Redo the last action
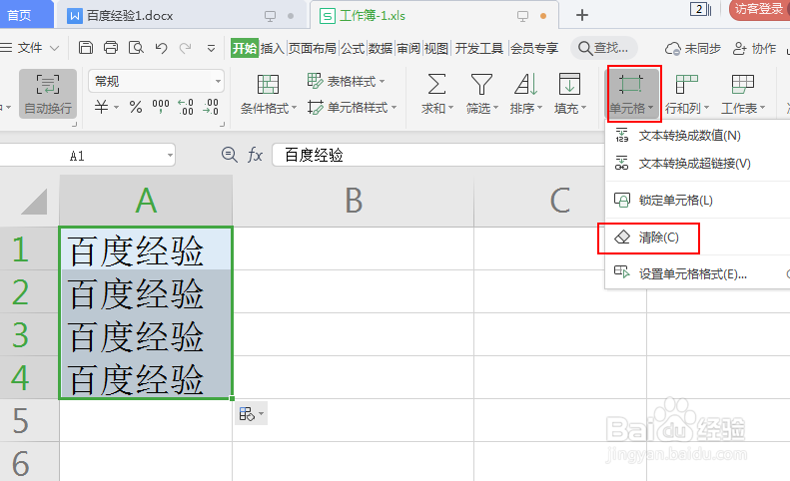Image resolution: width=790 pixels, height=481 pixels. point(186,48)
